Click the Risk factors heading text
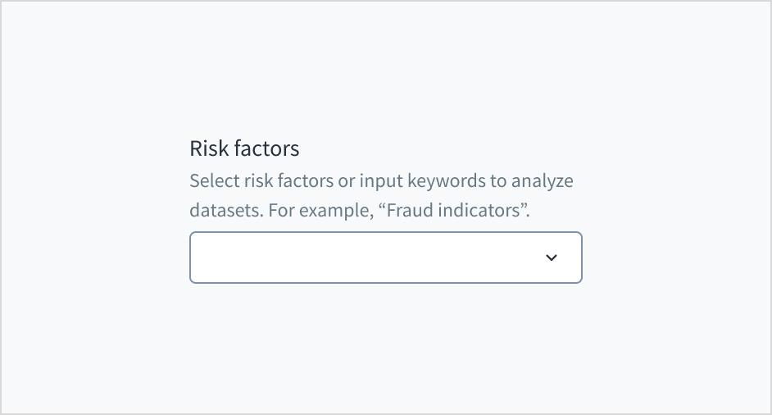 244,148
